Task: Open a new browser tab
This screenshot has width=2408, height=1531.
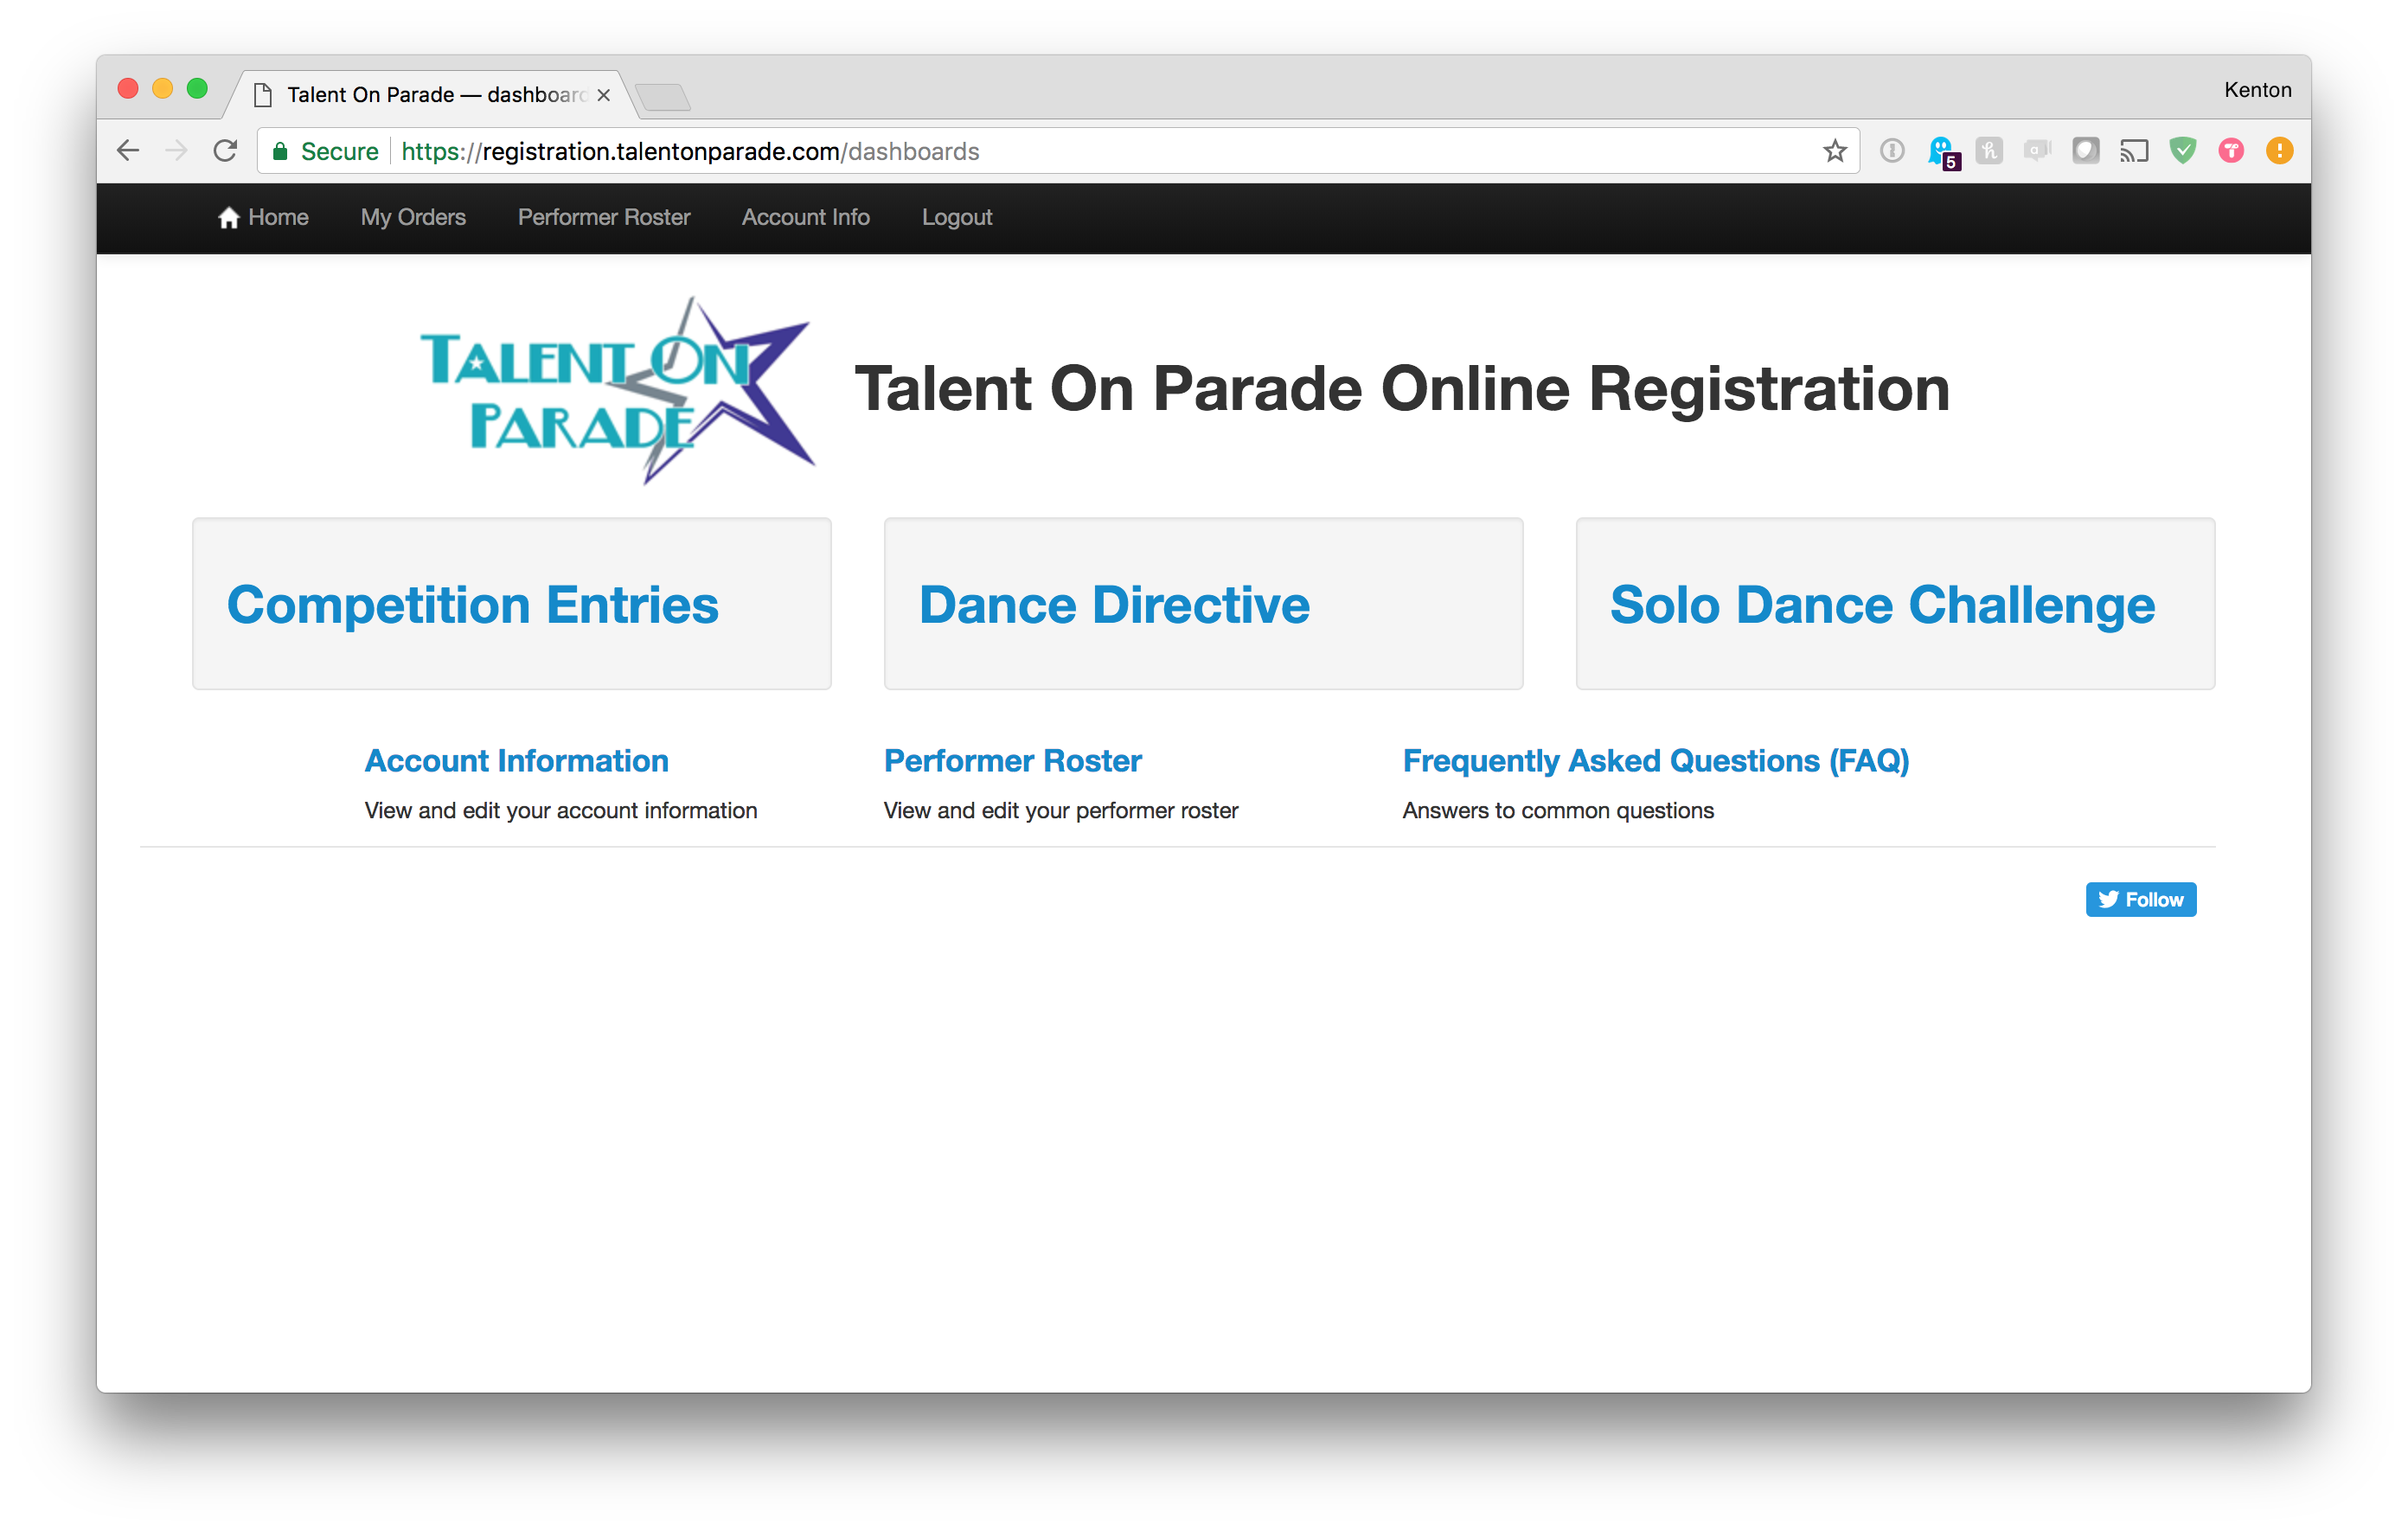Action: tap(662, 97)
